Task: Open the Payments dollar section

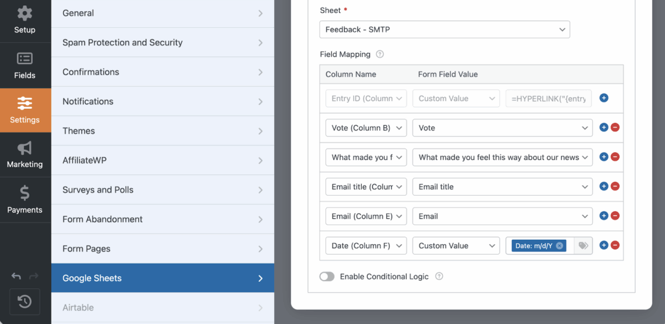Action: (x=25, y=199)
